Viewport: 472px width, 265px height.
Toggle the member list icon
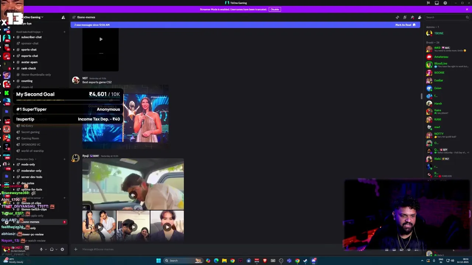click(420, 17)
